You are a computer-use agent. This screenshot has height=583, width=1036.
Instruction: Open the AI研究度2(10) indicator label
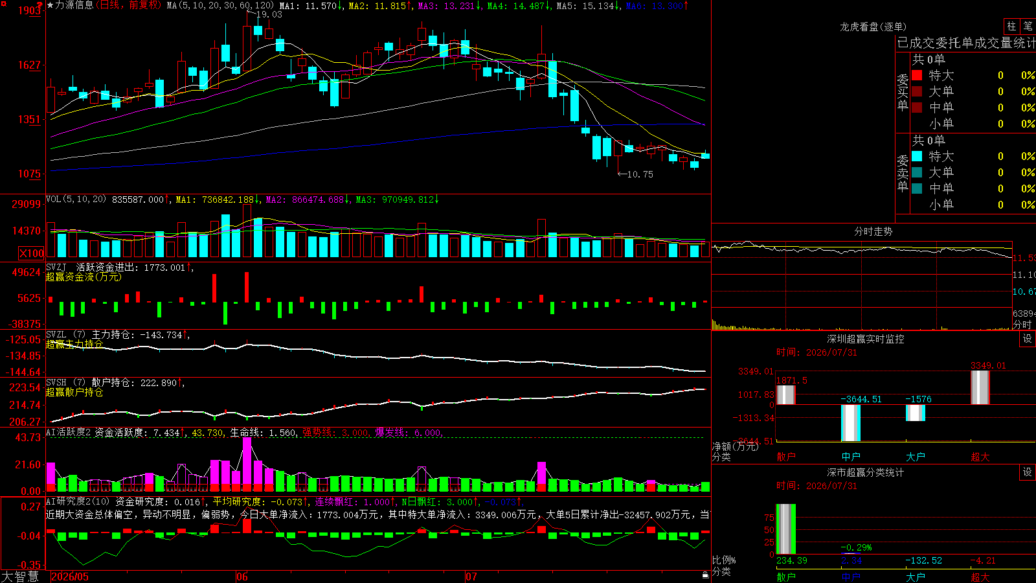pyautogui.click(x=78, y=501)
